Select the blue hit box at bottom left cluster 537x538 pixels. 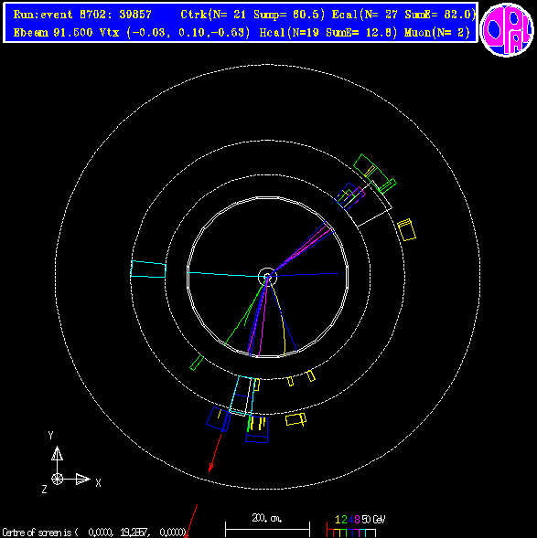[x=219, y=418]
